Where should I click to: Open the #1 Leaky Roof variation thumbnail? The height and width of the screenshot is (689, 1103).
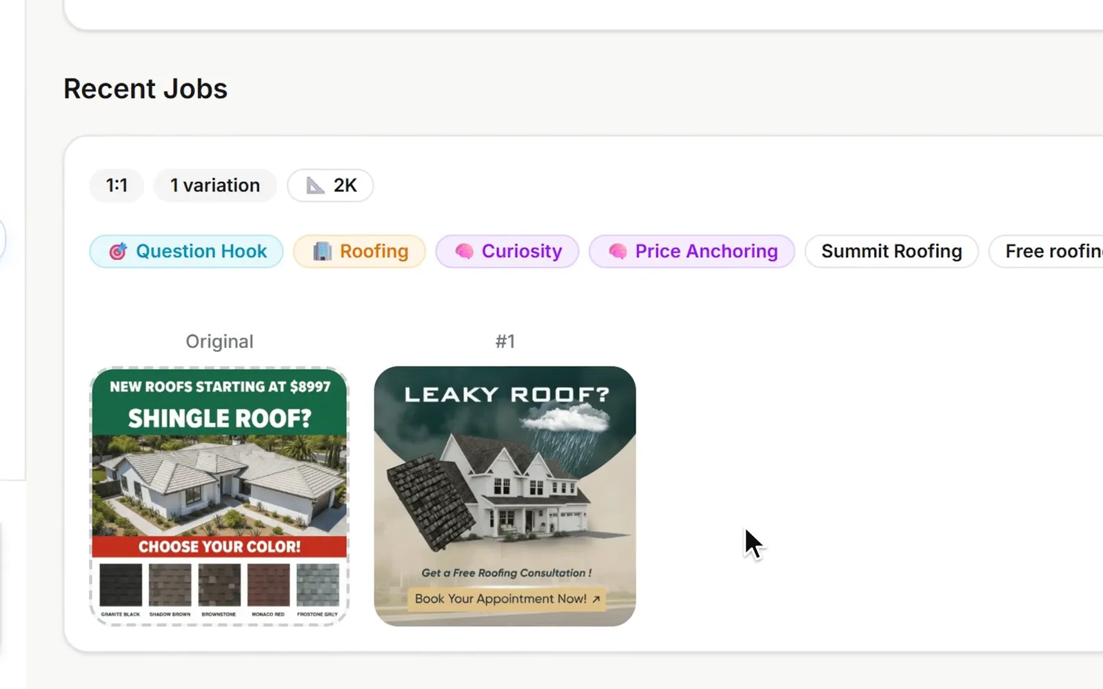pyautogui.click(x=505, y=496)
